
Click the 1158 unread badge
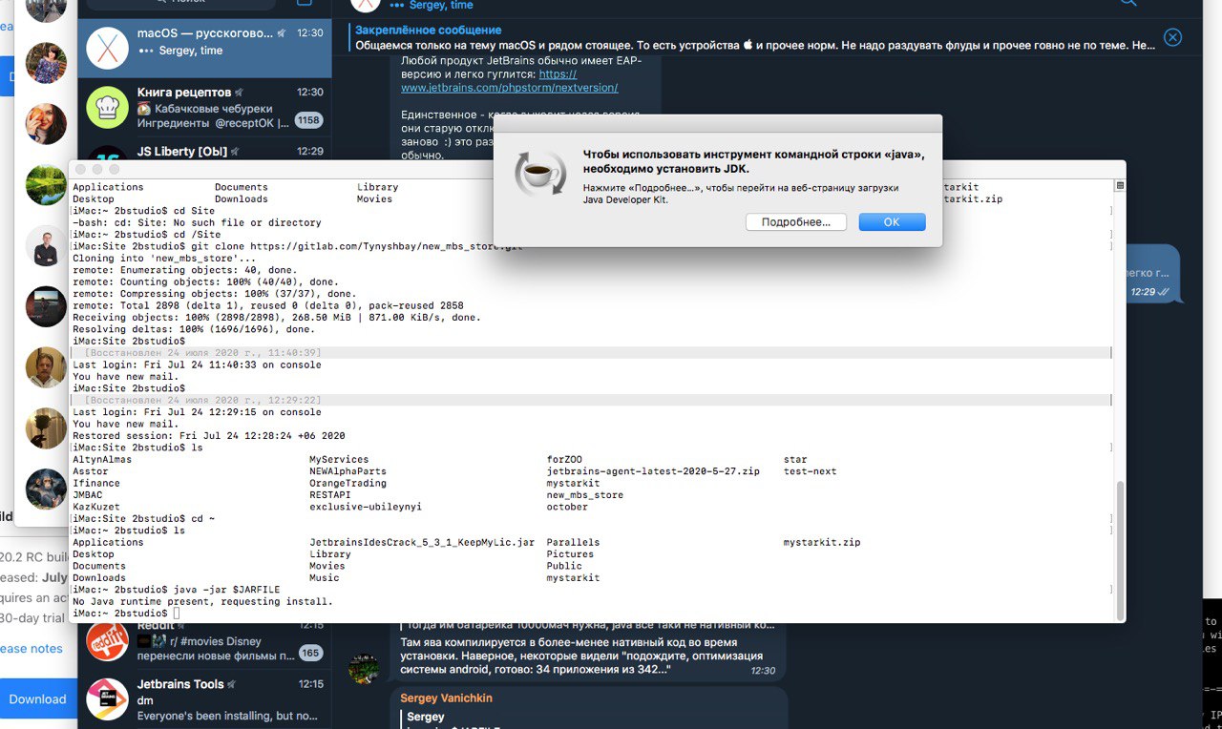(308, 120)
